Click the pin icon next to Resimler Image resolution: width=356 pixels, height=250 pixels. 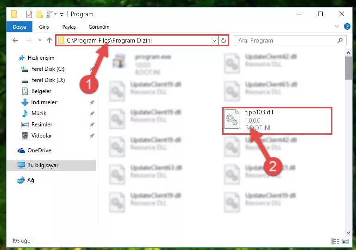[92, 125]
